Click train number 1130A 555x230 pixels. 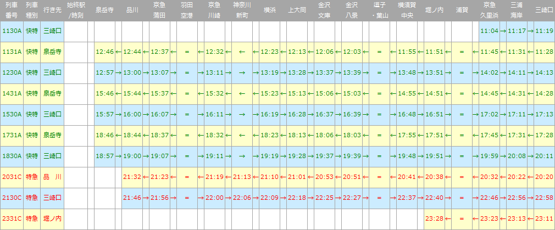pyautogui.click(x=12, y=31)
